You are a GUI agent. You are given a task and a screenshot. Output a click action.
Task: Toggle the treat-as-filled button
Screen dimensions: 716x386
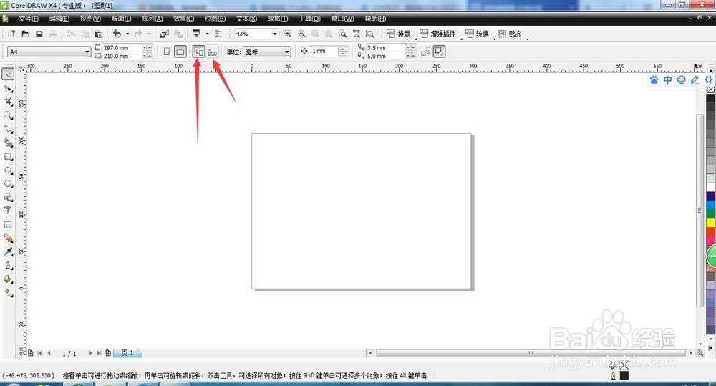pyautogui.click(x=439, y=52)
